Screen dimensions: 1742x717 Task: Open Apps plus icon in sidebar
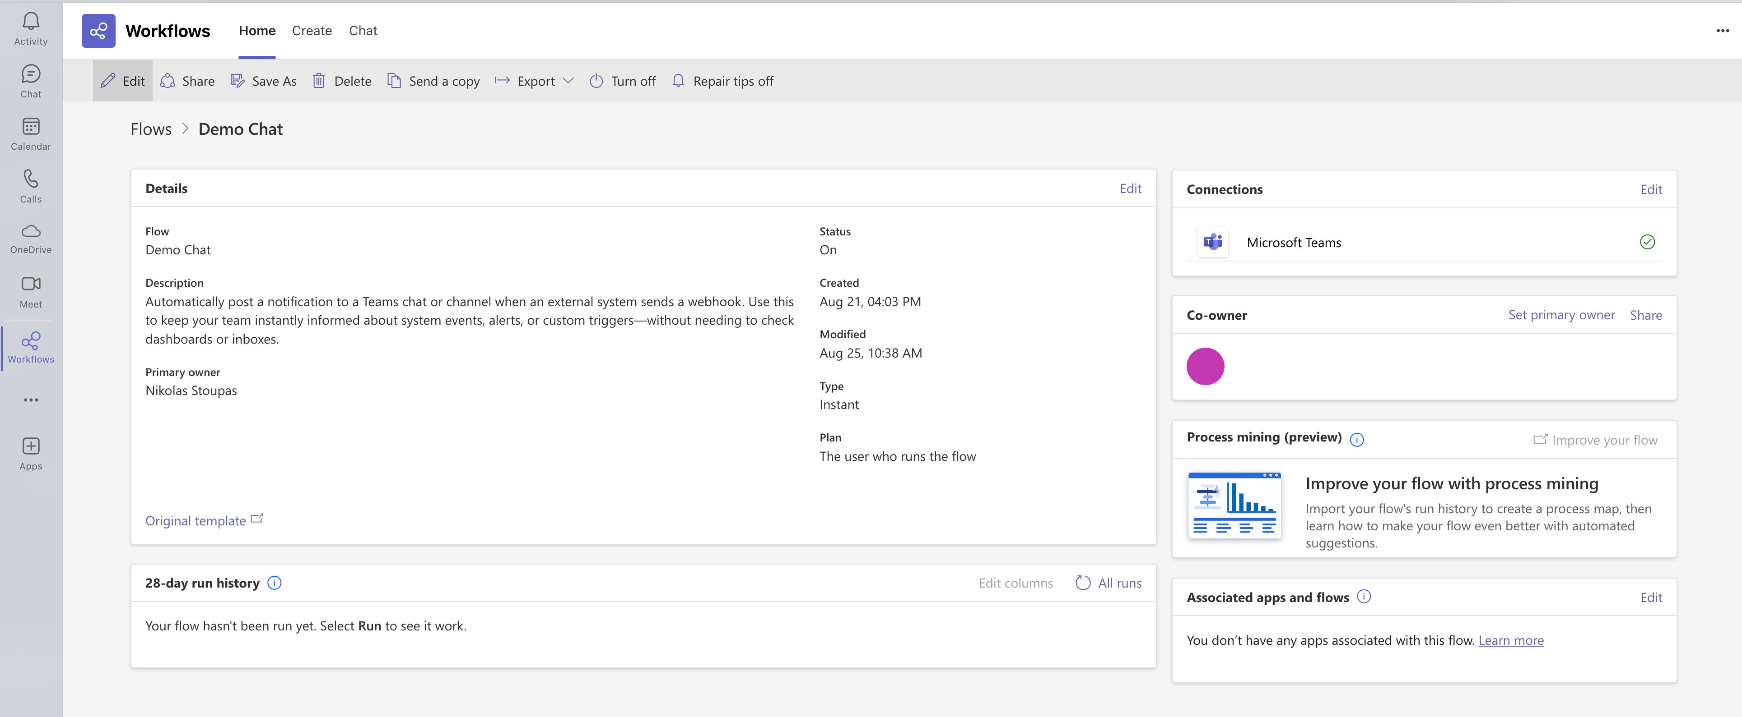30,453
